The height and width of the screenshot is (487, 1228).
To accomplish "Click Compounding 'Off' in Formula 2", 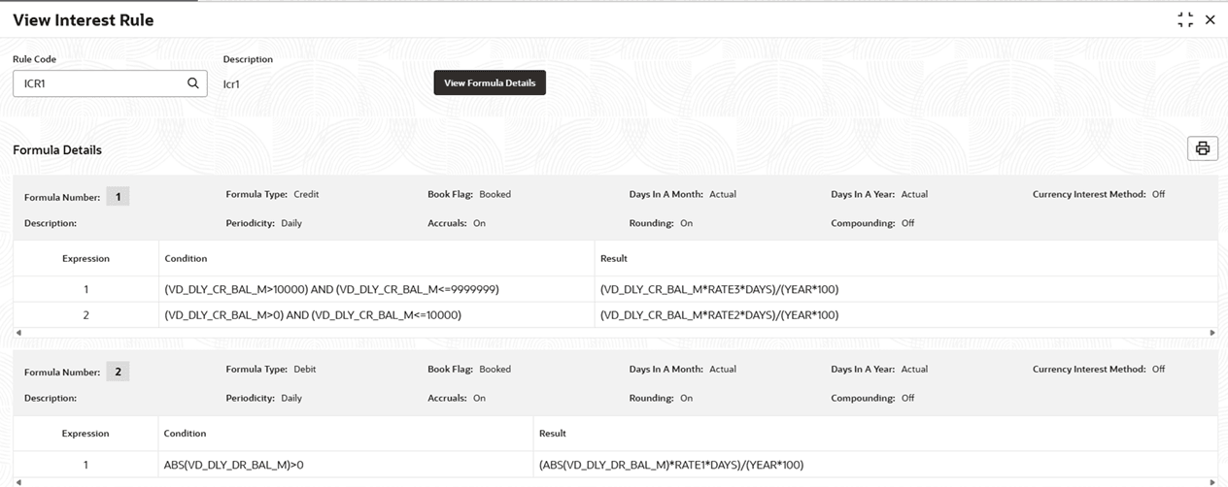I will click(x=907, y=398).
